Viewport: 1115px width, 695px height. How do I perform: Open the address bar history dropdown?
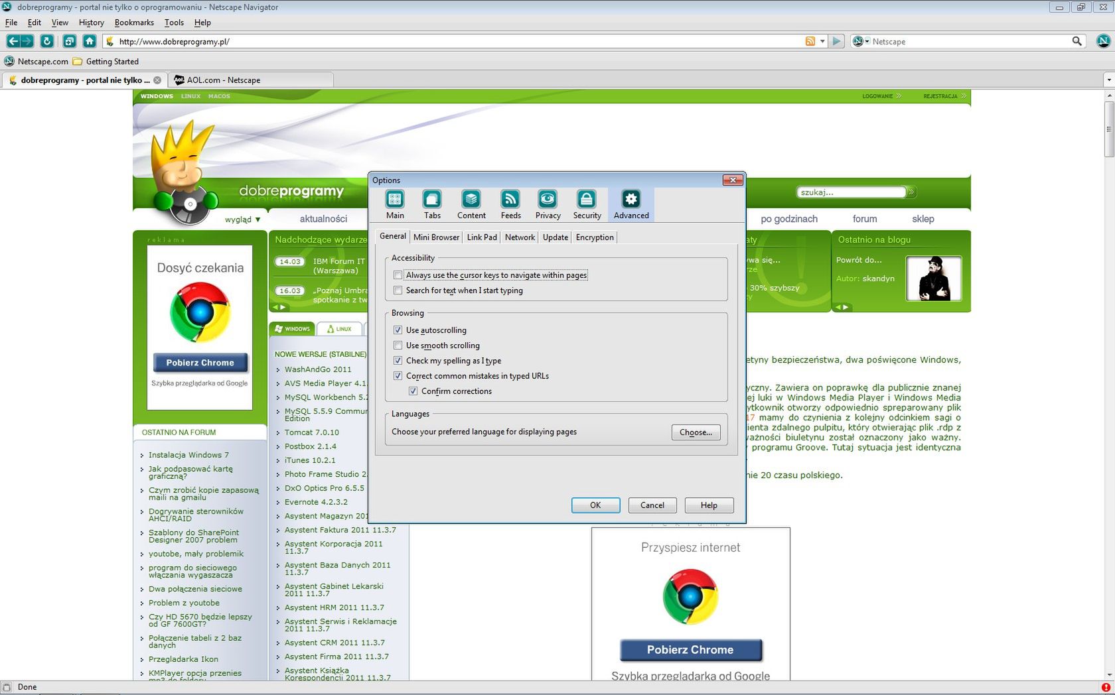click(822, 41)
